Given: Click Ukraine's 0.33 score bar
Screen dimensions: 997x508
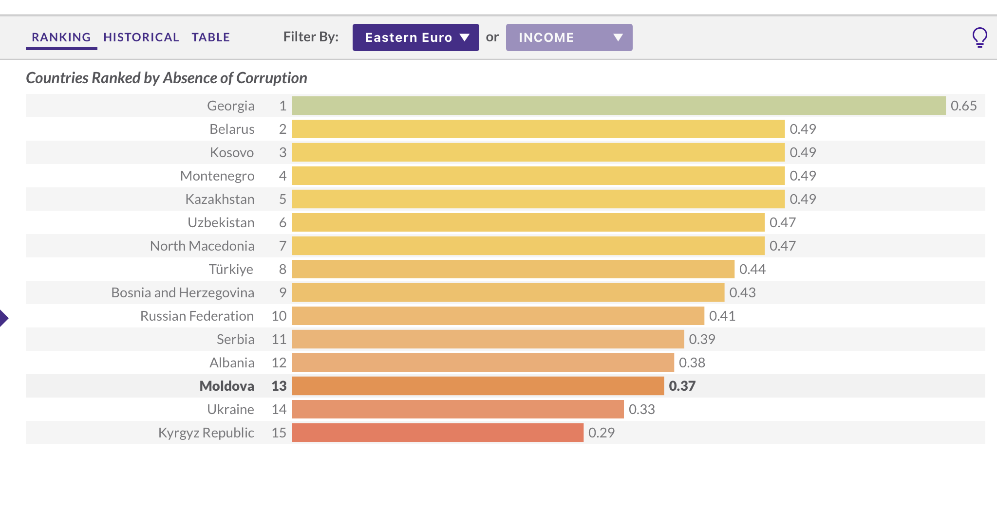Looking at the screenshot, I should 457,409.
